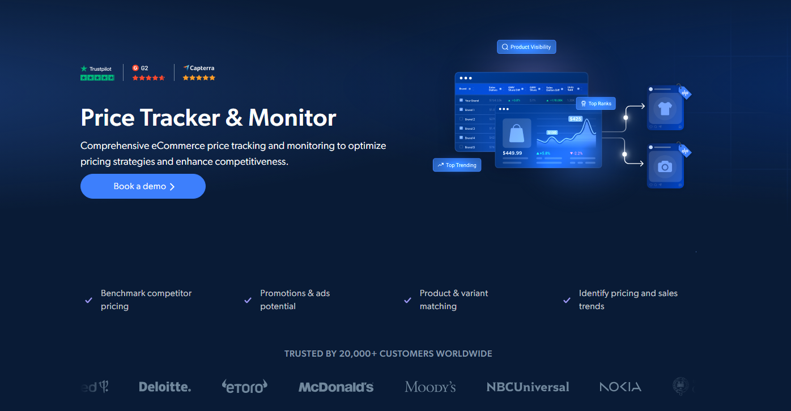Screen dimensions: 791x411
Task: Click the Trustpilot star logo
Action: (84, 68)
